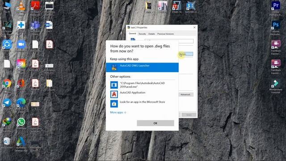Click Change button in Properties window

coord(186,54)
